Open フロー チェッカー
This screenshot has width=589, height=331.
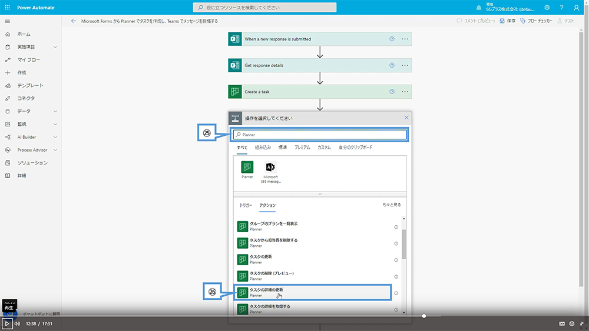[537, 21]
